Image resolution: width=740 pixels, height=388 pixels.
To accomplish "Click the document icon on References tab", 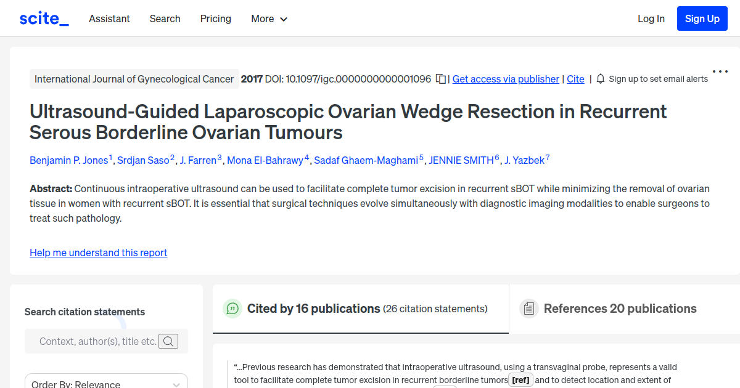I will (x=529, y=308).
